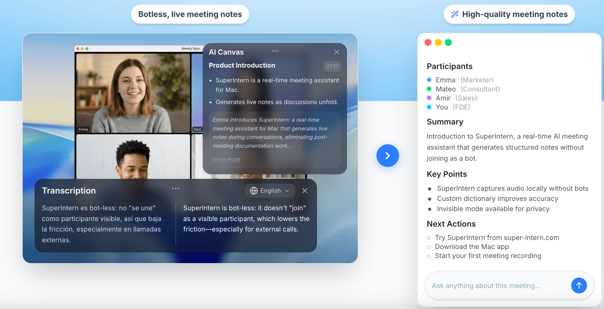Click Amir's purple participant color dot

tap(429, 98)
